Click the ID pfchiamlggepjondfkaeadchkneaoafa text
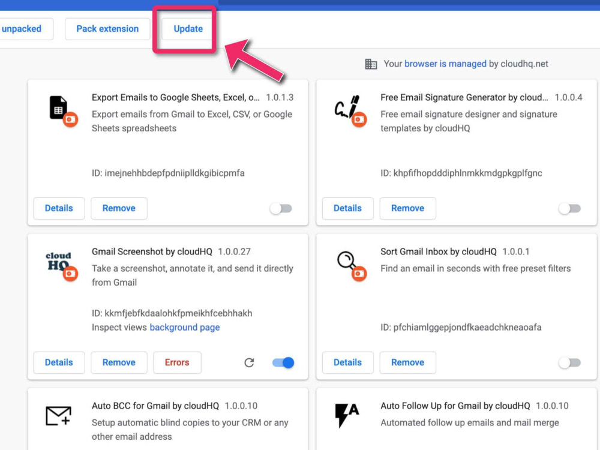Image resolution: width=600 pixels, height=450 pixels. 461,327
